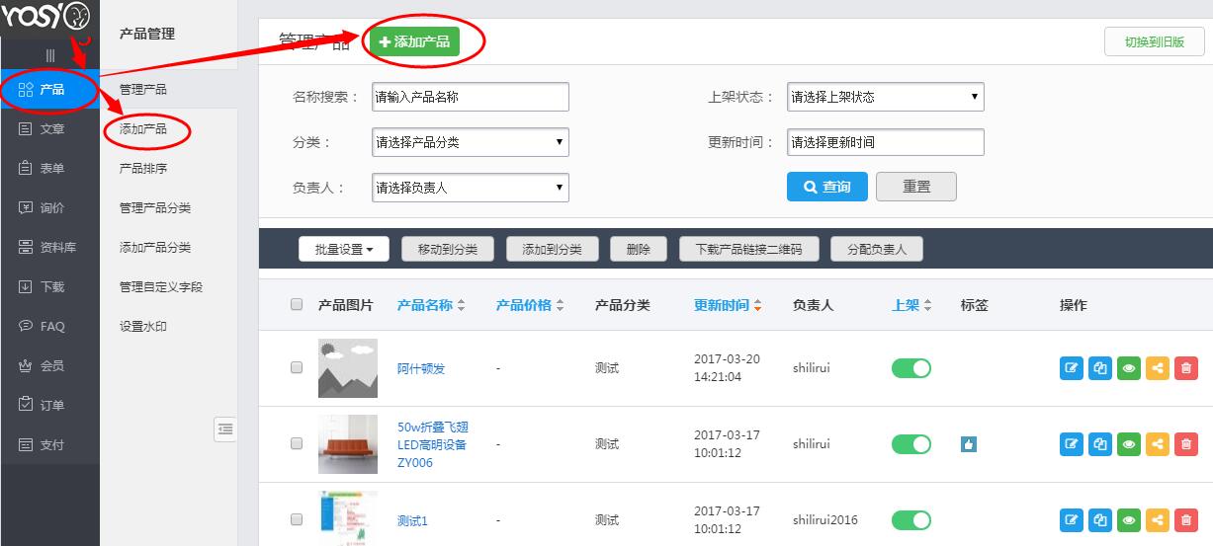Copy the 测试1 product

(1100, 519)
